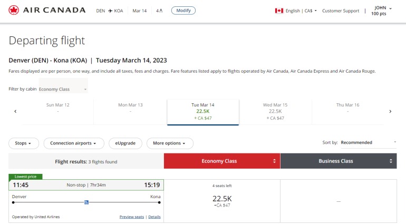The image size is (406, 224).
Task: Click the Canadian flag language icon
Action: point(279,11)
